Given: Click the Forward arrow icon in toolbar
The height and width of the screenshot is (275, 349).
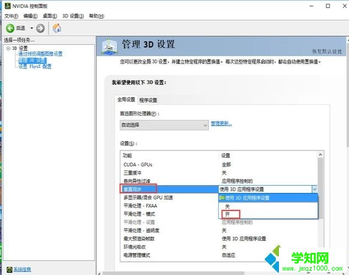Looking at the screenshot, I should coord(40,28).
